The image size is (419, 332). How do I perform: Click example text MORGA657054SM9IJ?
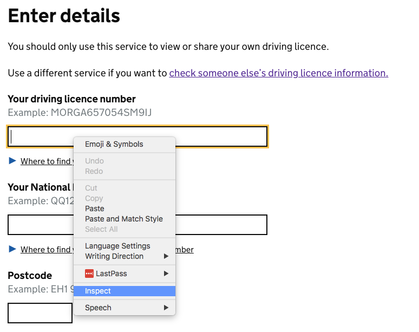coord(101,112)
